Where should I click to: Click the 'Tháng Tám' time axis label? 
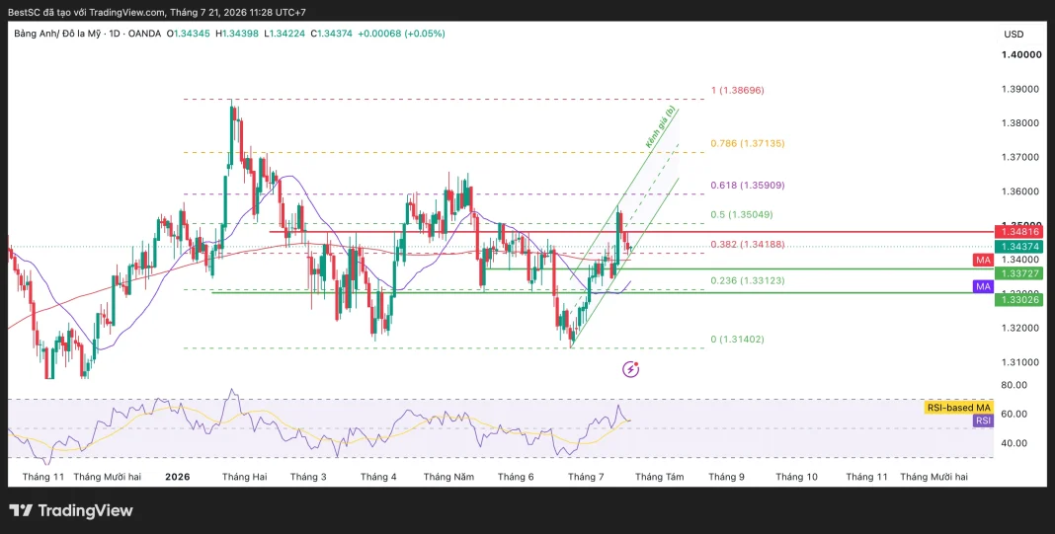pos(660,477)
